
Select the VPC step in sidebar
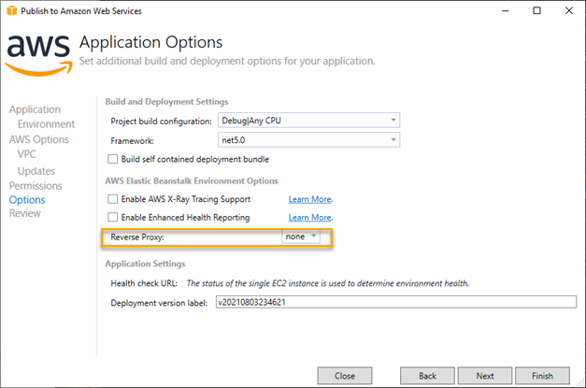click(26, 154)
